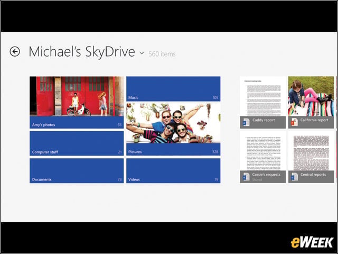338x254 pixels.
Task: Open the Amy's photos folder tile
Action: click(77, 102)
